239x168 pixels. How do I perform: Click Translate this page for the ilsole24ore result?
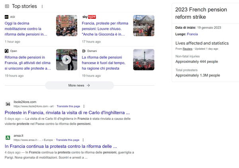[68, 106]
